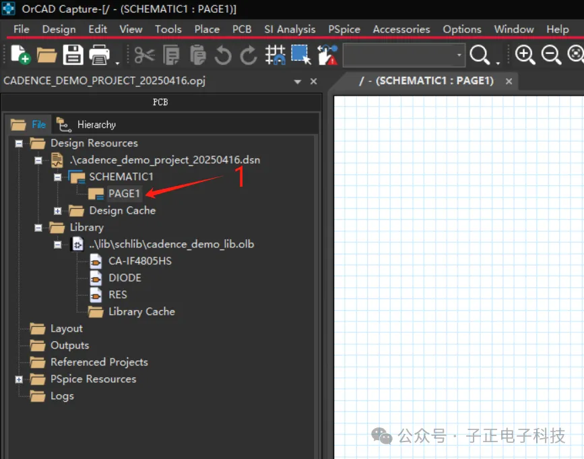584x459 pixels.
Task: Open the search options dropdown arrow
Action: (x=498, y=63)
